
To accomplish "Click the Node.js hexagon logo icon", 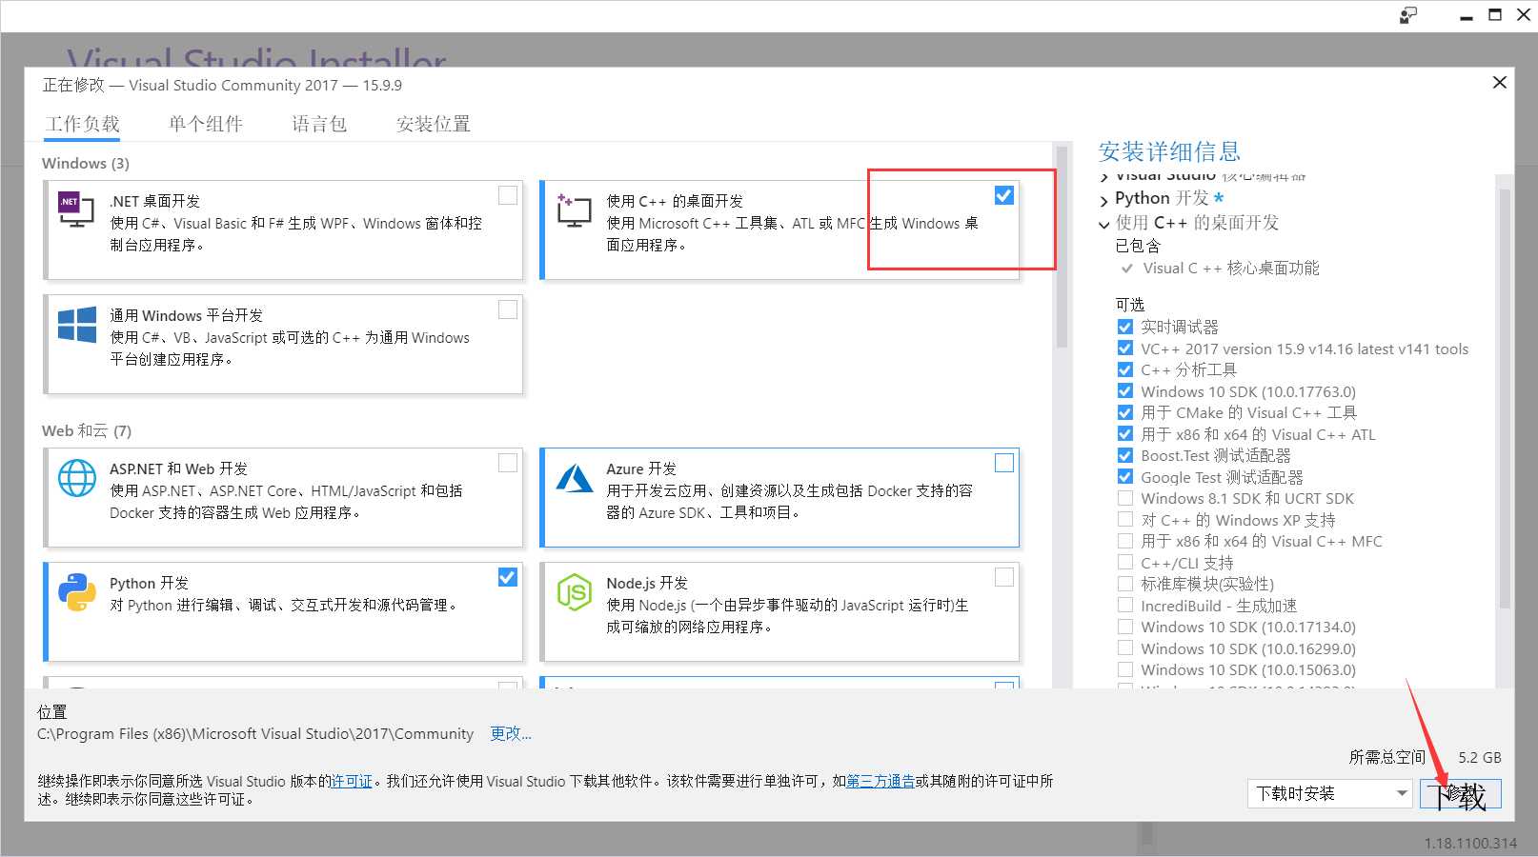I will click(575, 592).
